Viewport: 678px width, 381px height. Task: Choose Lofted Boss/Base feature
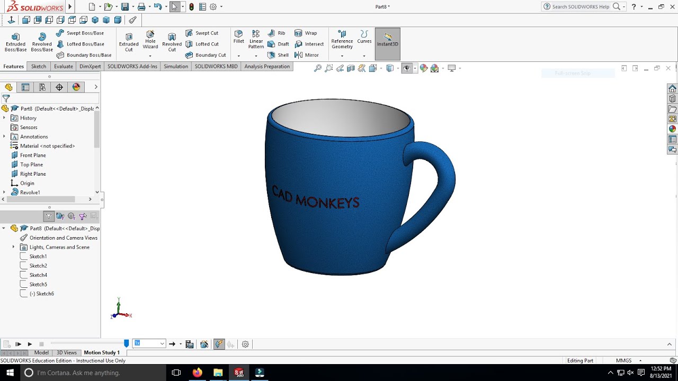pyautogui.click(x=79, y=44)
